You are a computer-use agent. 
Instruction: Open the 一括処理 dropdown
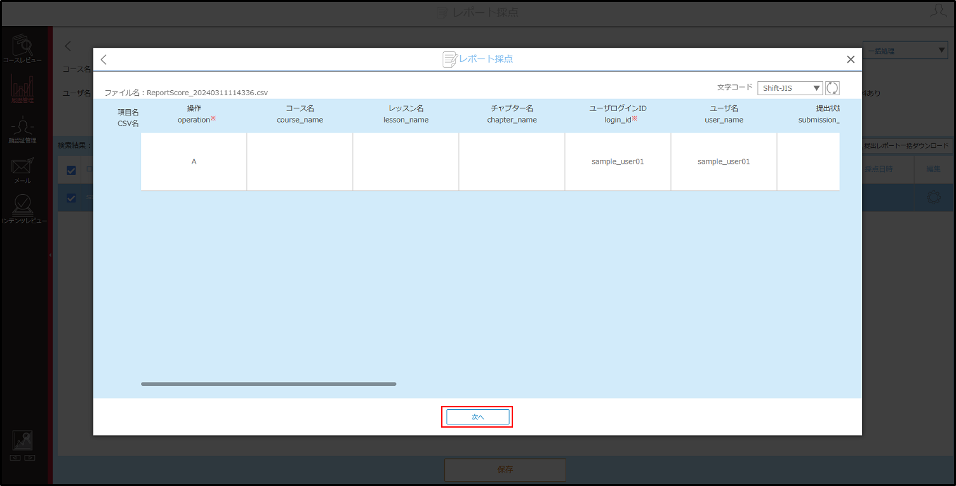click(x=905, y=51)
